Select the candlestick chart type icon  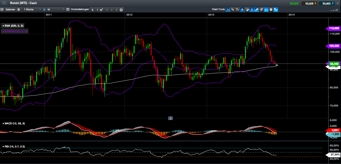click(252, 10)
